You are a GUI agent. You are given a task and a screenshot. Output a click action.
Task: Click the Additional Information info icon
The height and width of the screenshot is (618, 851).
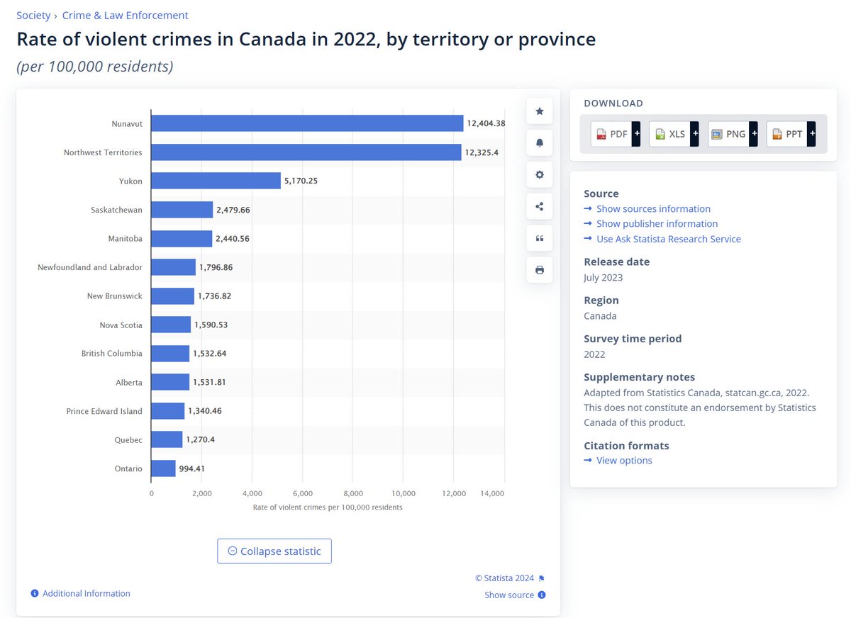point(35,593)
